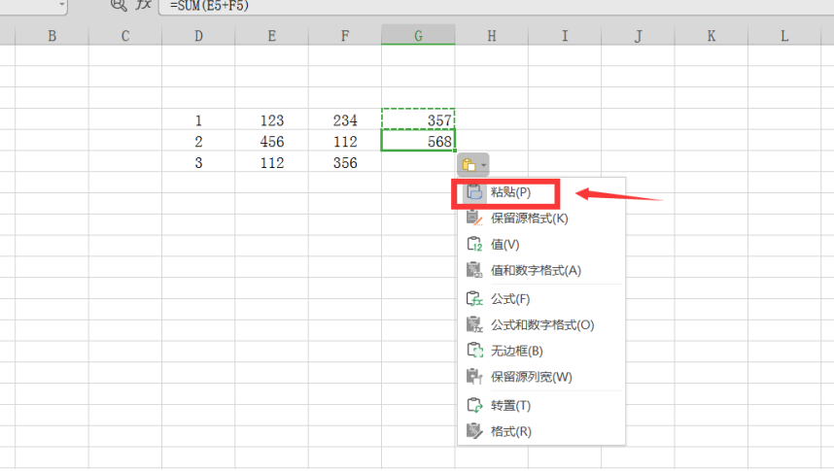Viewport: 834px width, 472px height.
Task: Select 值(V) paste option
Action: coord(541,245)
